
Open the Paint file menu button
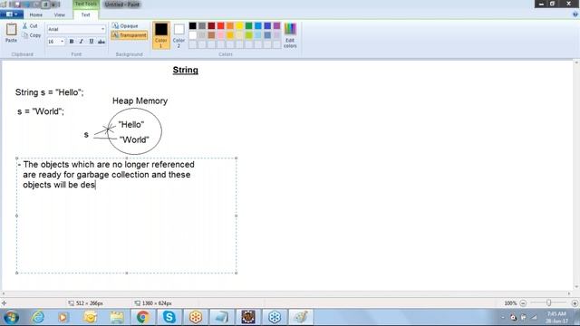pos(12,14)
